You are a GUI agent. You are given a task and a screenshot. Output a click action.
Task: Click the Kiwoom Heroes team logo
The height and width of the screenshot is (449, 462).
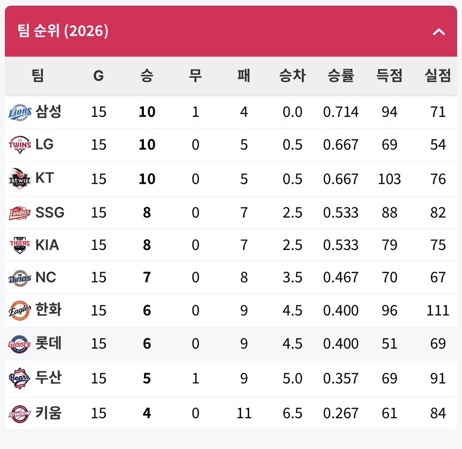tap(20, 413)
